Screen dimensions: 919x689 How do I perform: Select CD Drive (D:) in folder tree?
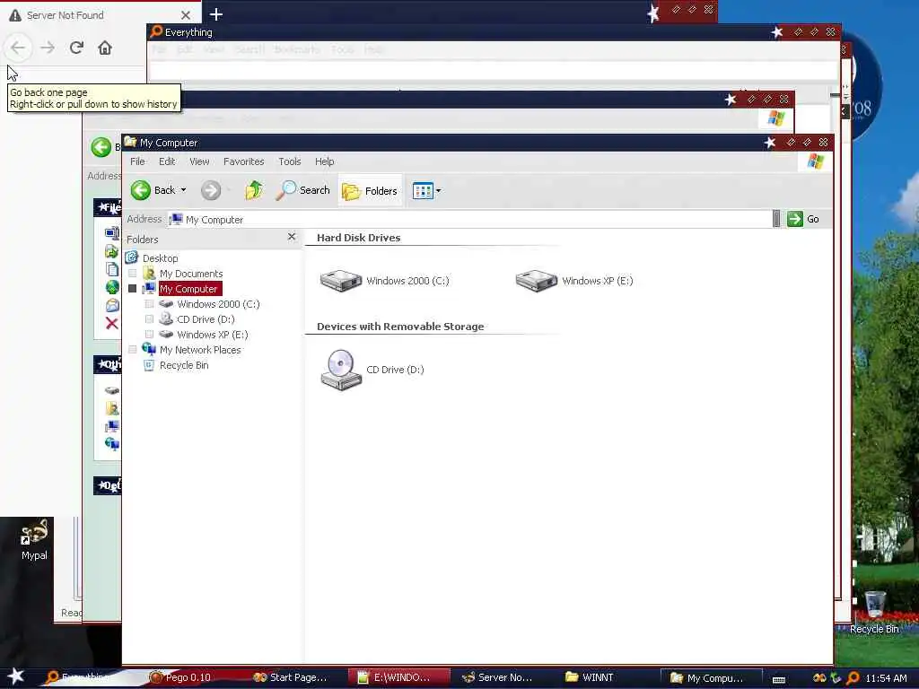pyautogui.click(x=206, y=319)
